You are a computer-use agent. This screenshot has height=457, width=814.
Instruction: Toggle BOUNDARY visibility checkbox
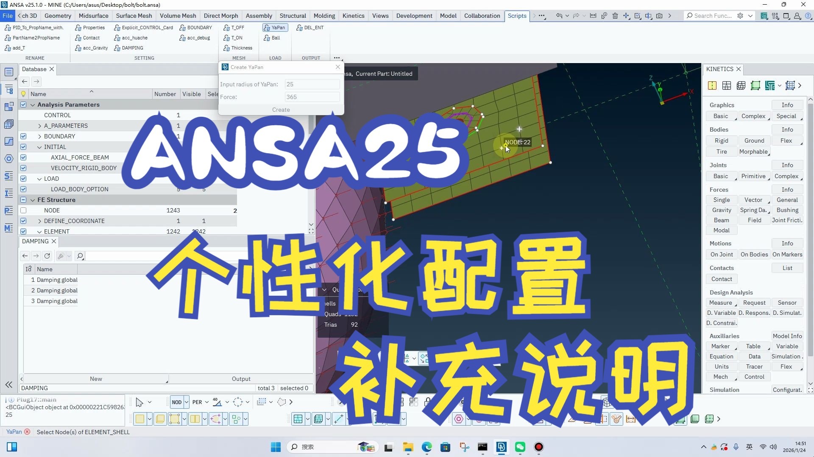click(23, 136)
